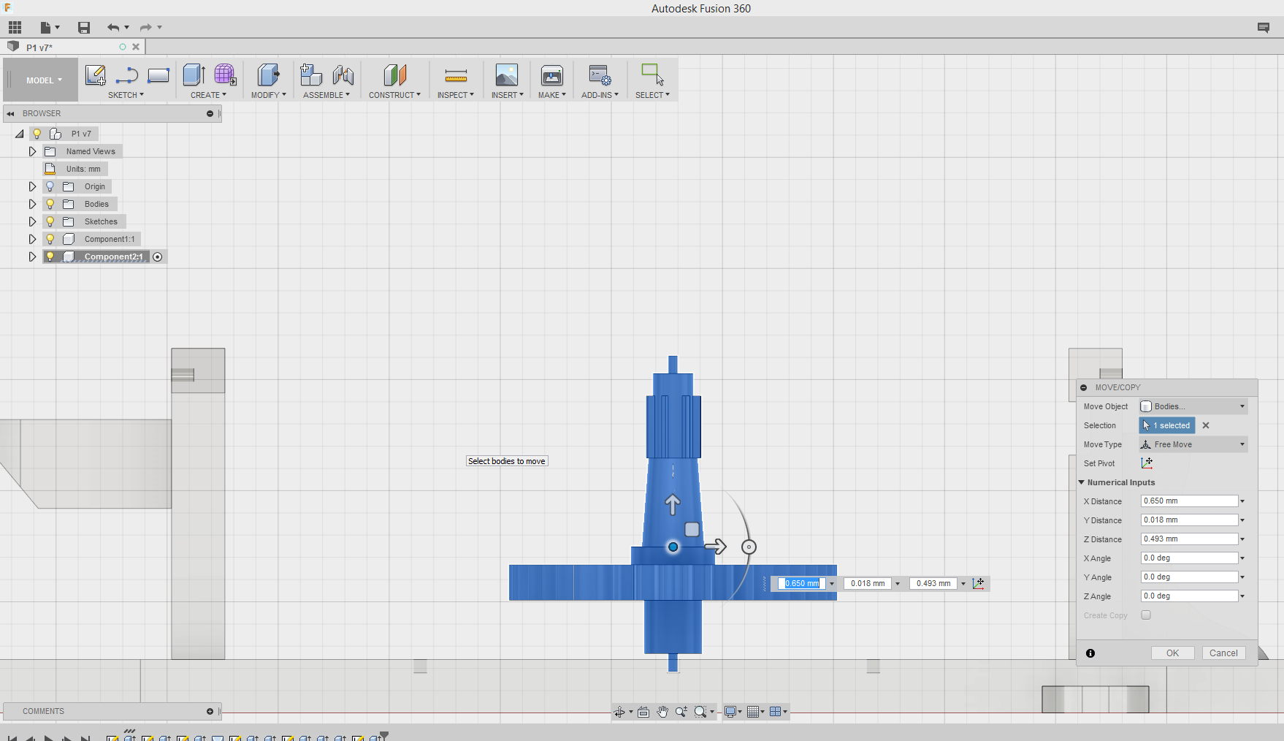Toggle visibility bulb for Component1:1
The height and width of the screenshot is (741, 1284).
click(x=50, y=239)
